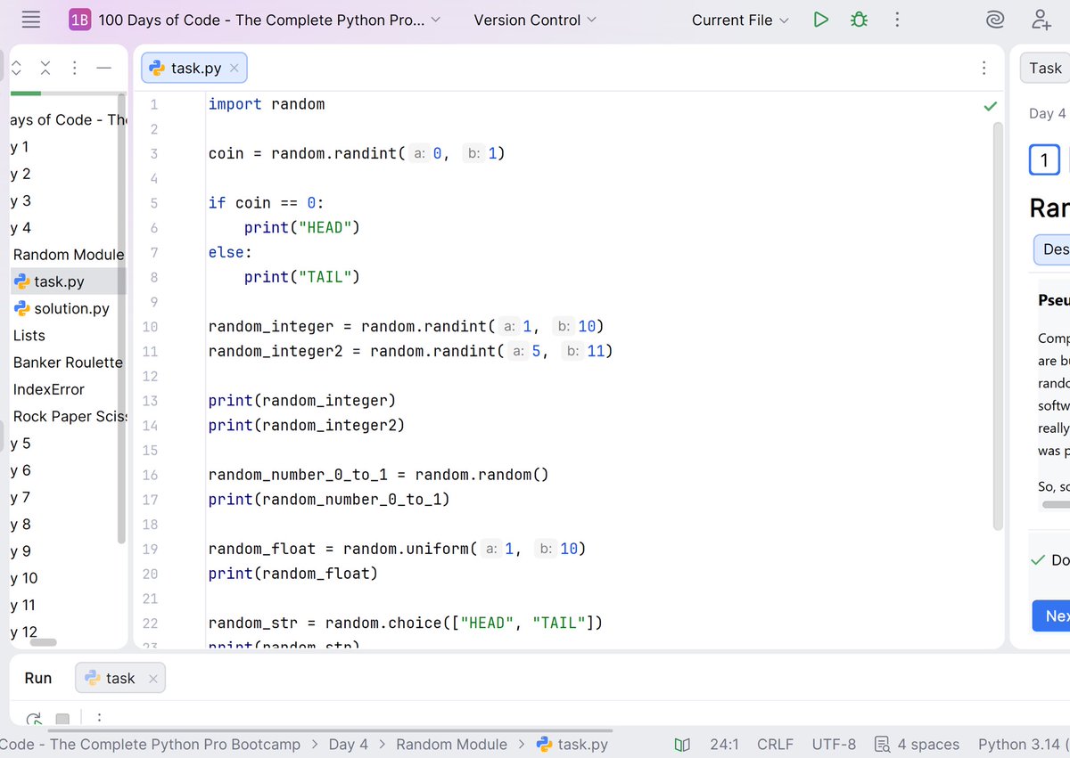Open the 4 spaces indent settings
This screenshot has height=758, width=1070.
(x=918, y=745)
